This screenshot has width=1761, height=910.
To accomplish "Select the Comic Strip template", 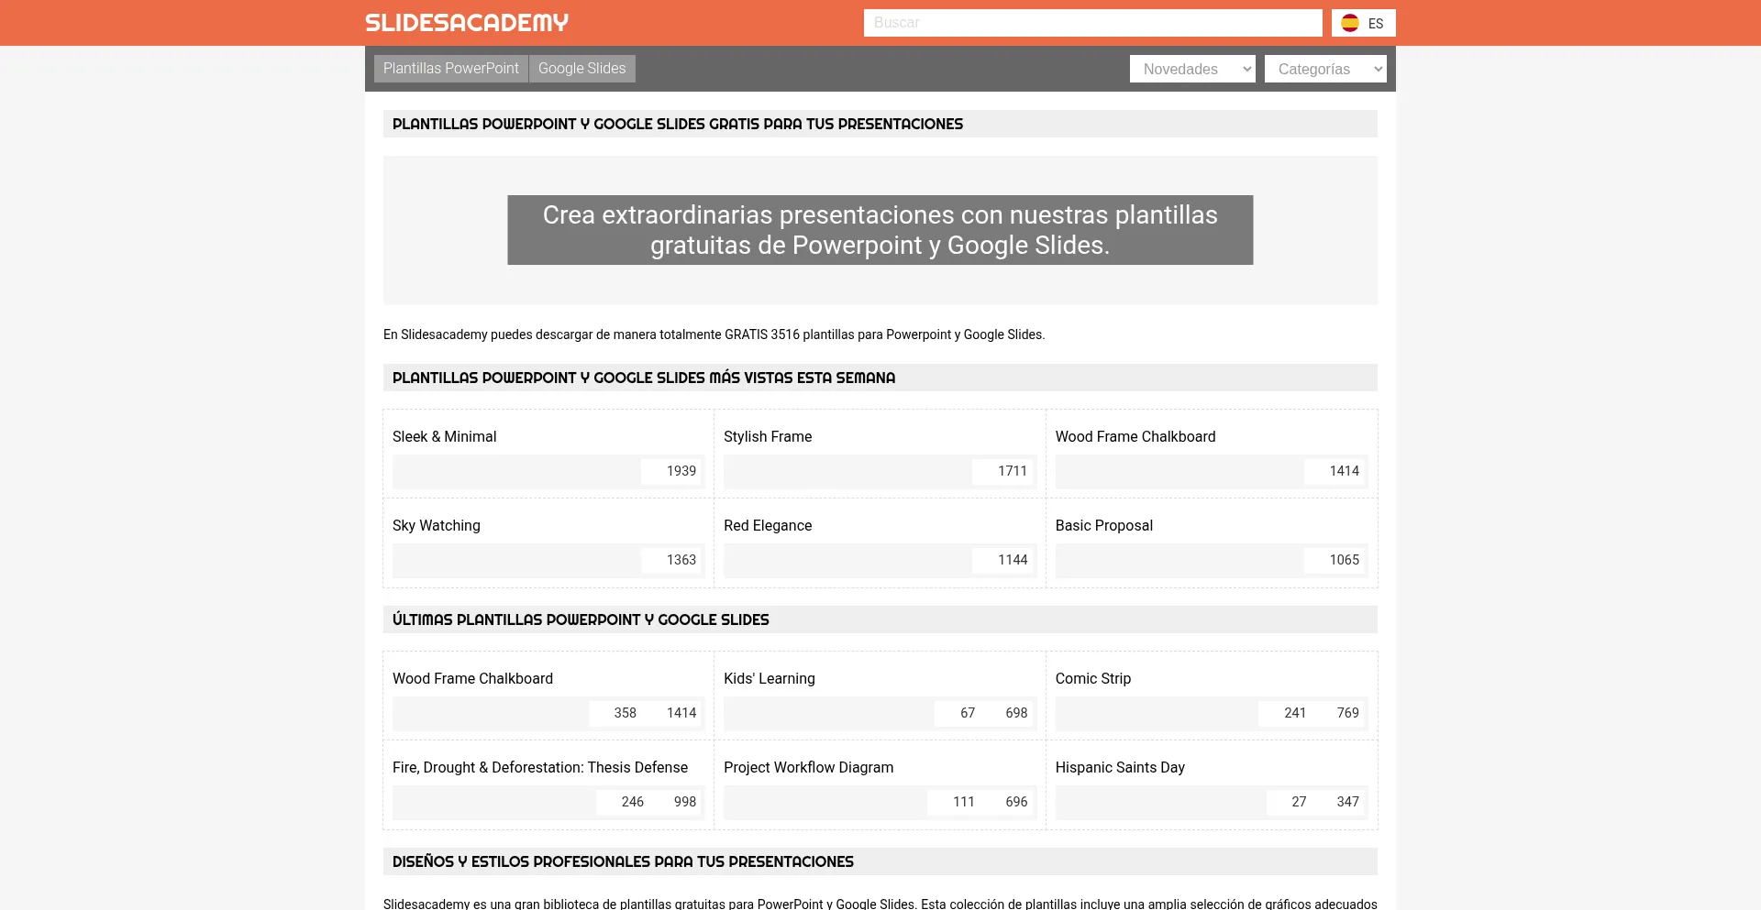I will 1092,679.
